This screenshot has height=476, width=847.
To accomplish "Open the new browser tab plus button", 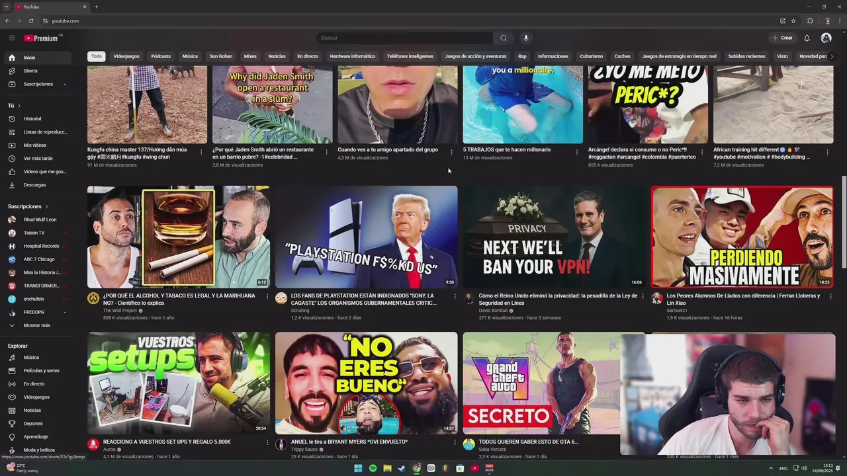I will tap(96, 7).
